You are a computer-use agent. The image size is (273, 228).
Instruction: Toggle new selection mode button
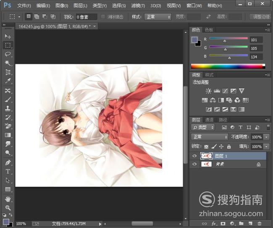(29, 16)
